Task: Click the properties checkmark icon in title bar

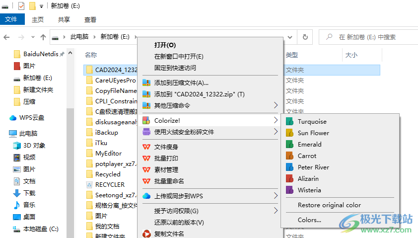Action: pos(21,6)
